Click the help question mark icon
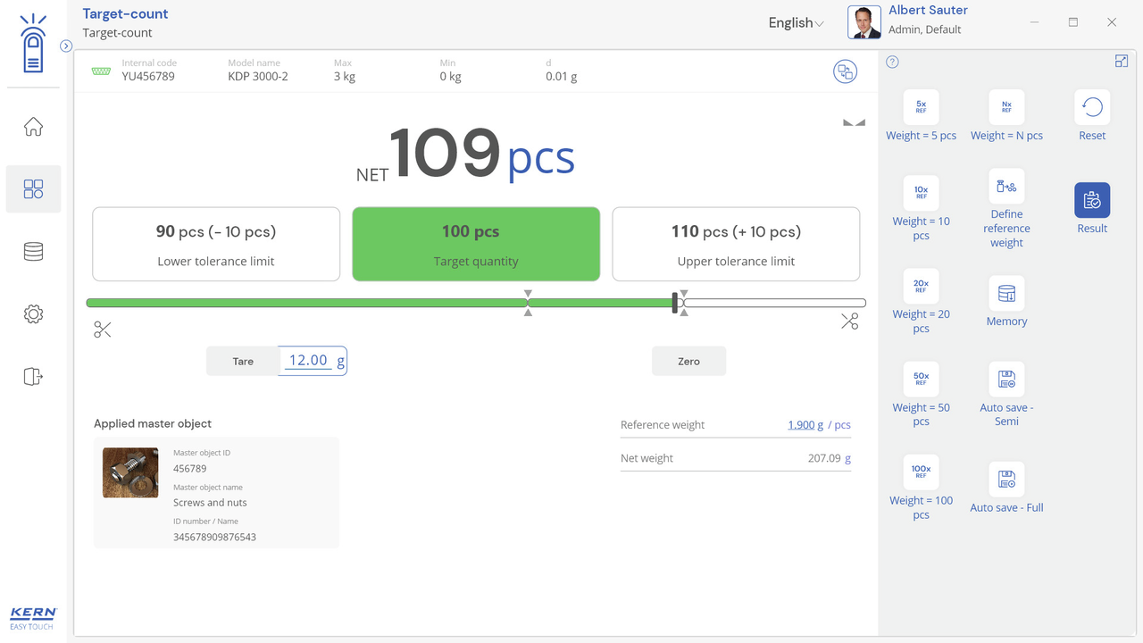The image size is (1143, 643). pos(892,62)
